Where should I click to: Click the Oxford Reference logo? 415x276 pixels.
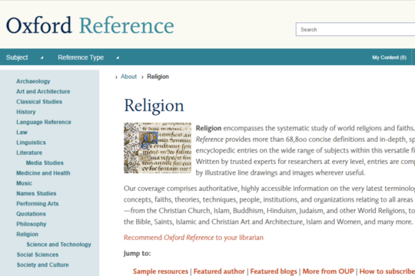(90, 25)
